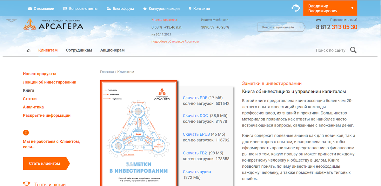The width and height of the screenshot is (381, 186).
Task: Click Скачать аудио link
Action: coord(197,172)
